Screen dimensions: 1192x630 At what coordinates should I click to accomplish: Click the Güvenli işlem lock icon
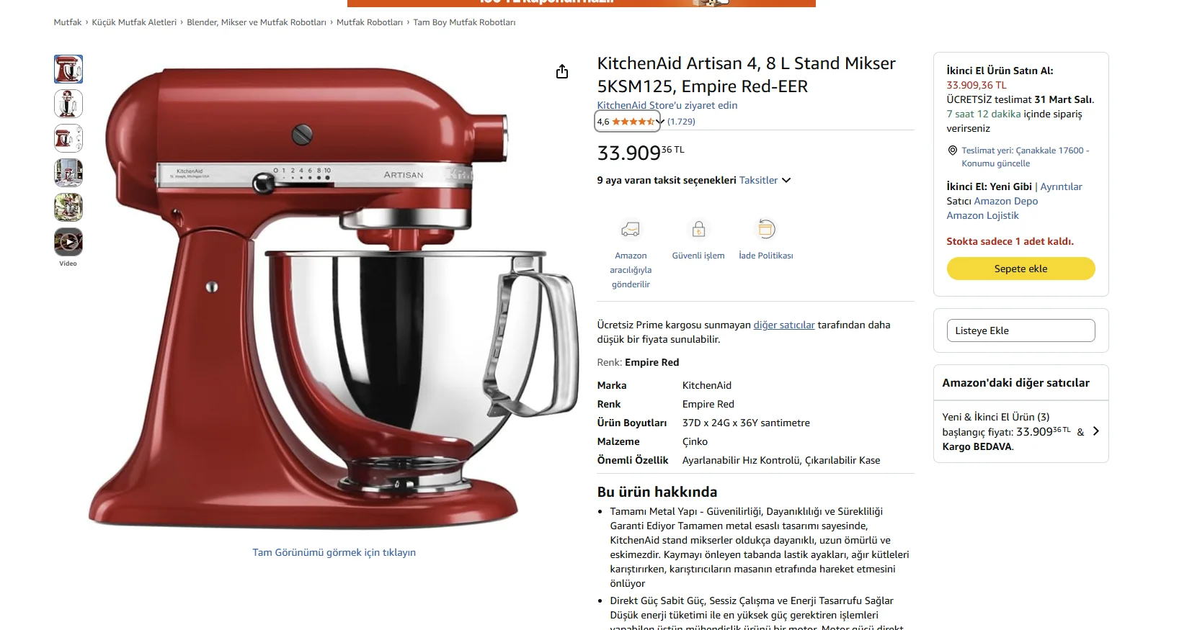[x=698, y=230]
